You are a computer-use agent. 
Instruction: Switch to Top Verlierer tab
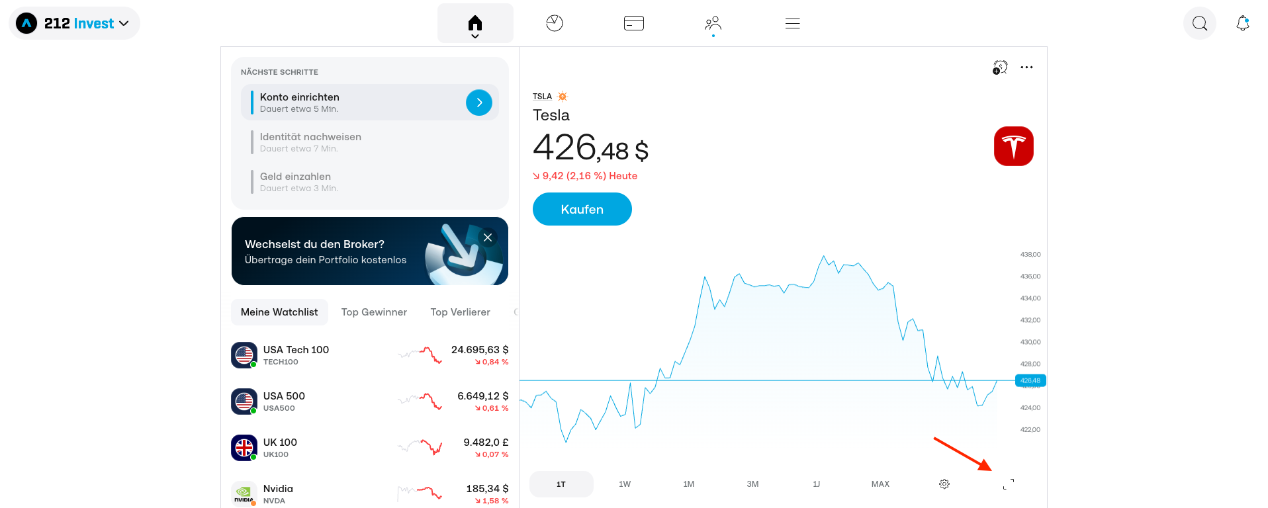tap(460, 312)
